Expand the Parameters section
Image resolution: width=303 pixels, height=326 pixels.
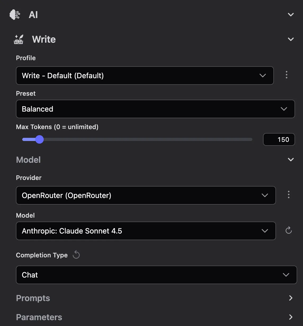pyautogui.click(x=291, y=317)
